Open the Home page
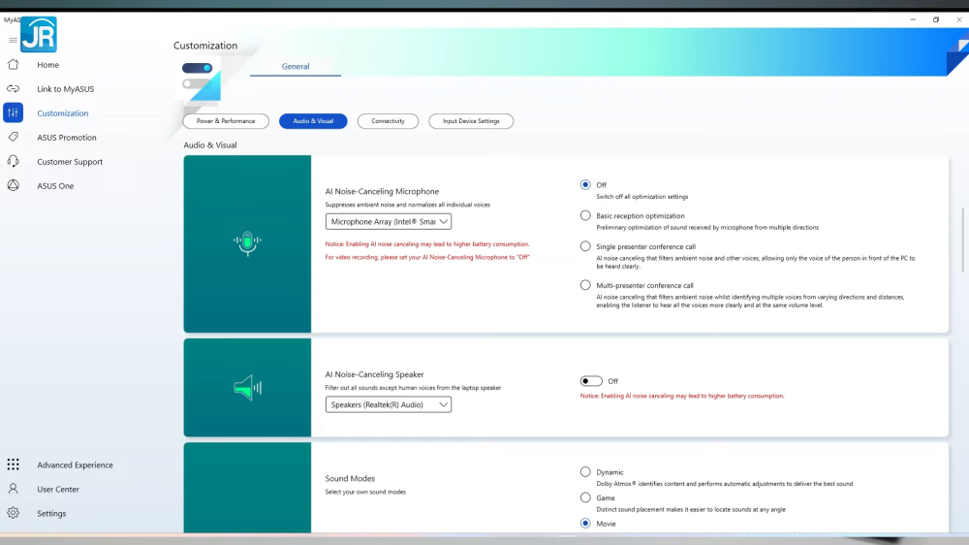Image resolution: width=969 pixels, height=545 pixels. (48, 64)
